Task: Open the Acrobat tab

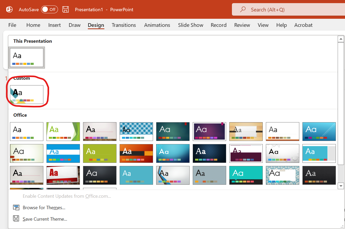Action: coord(303,25)
